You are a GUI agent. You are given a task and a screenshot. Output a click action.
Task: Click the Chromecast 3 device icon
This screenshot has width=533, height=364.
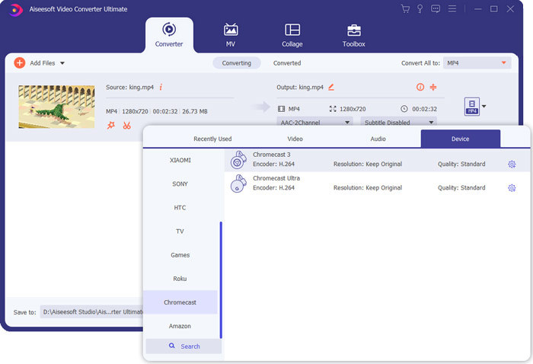(238, 160)
